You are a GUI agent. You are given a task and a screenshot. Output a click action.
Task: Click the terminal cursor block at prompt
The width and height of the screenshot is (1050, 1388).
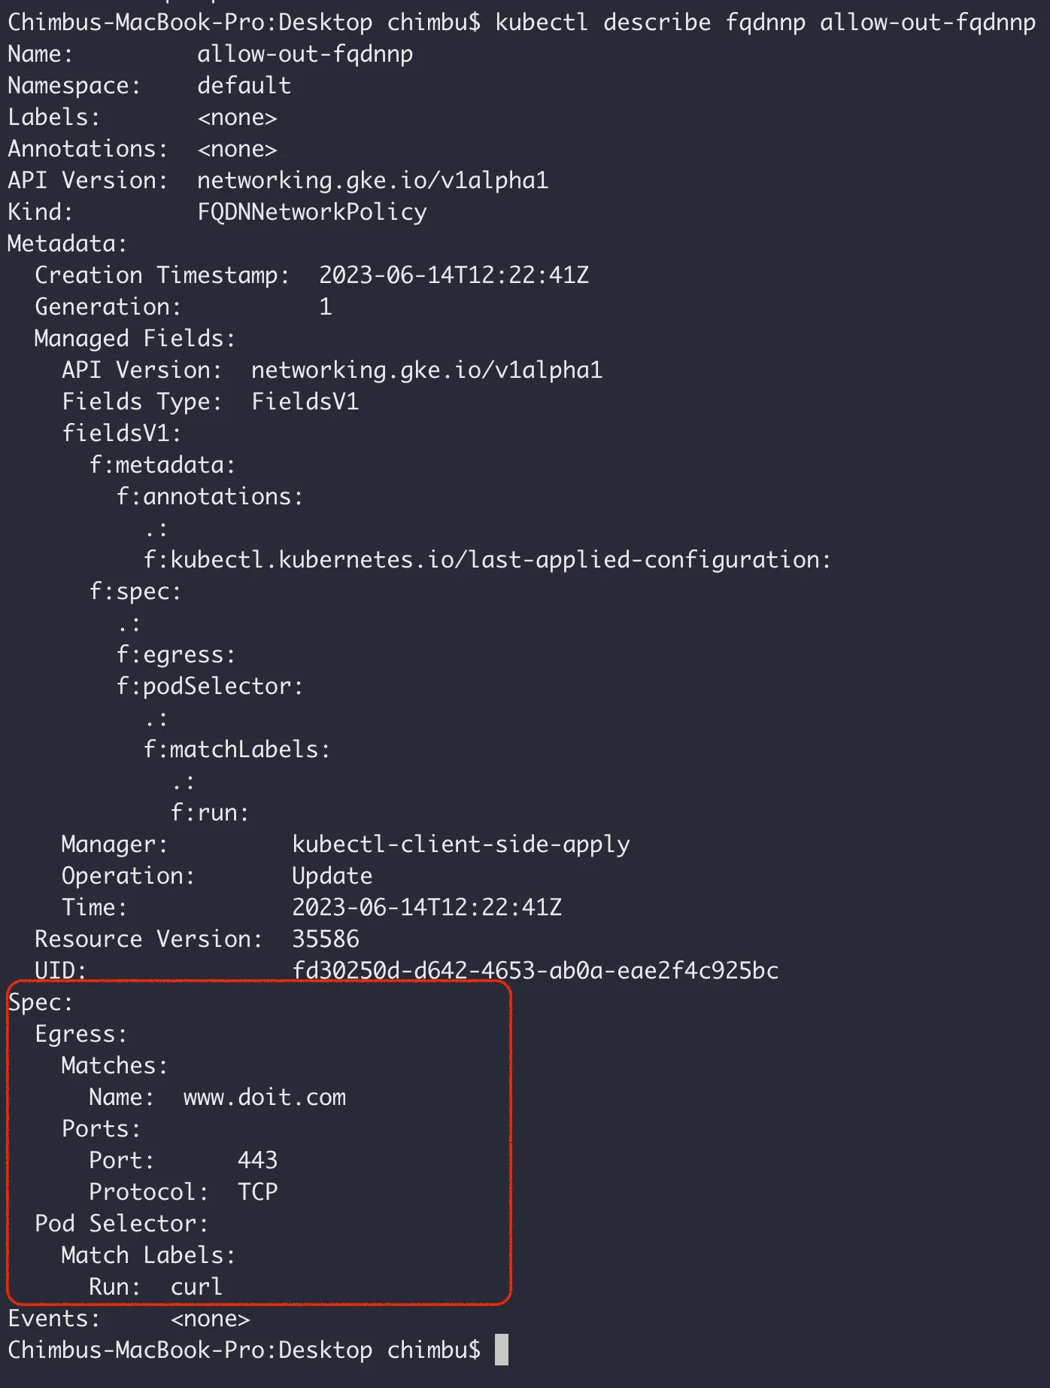coord(502,1350)
